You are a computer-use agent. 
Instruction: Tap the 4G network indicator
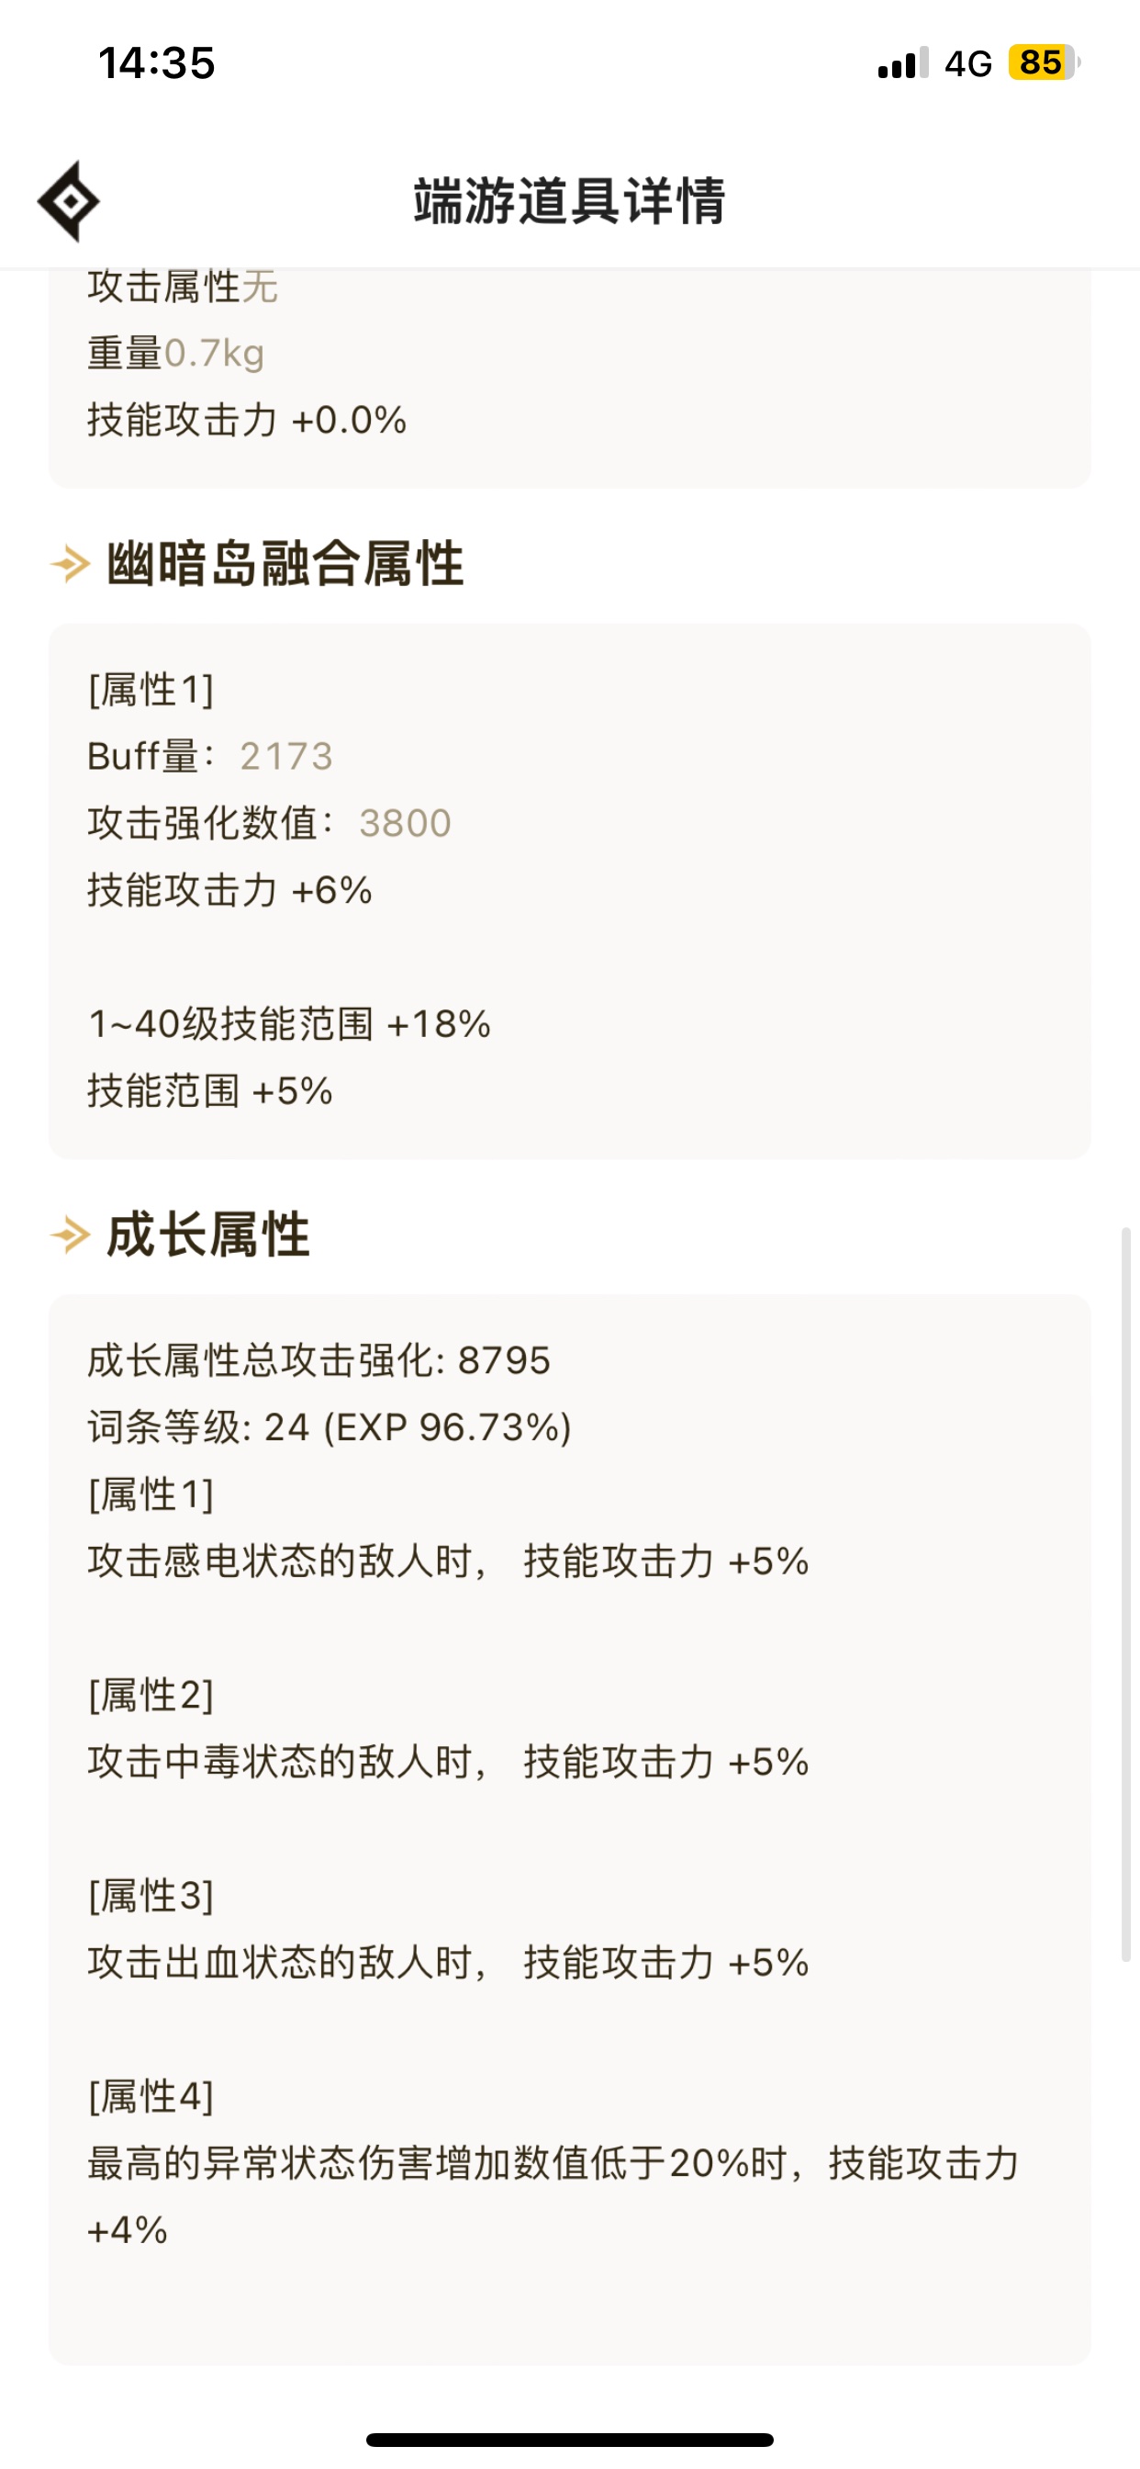[967, 64]
